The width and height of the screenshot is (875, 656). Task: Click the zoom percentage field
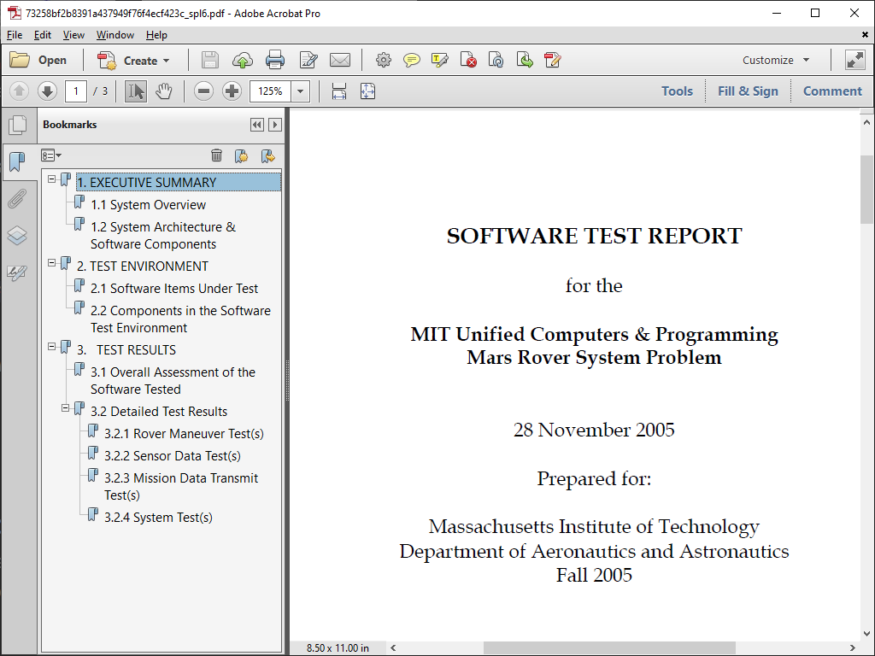click(270, 91)
